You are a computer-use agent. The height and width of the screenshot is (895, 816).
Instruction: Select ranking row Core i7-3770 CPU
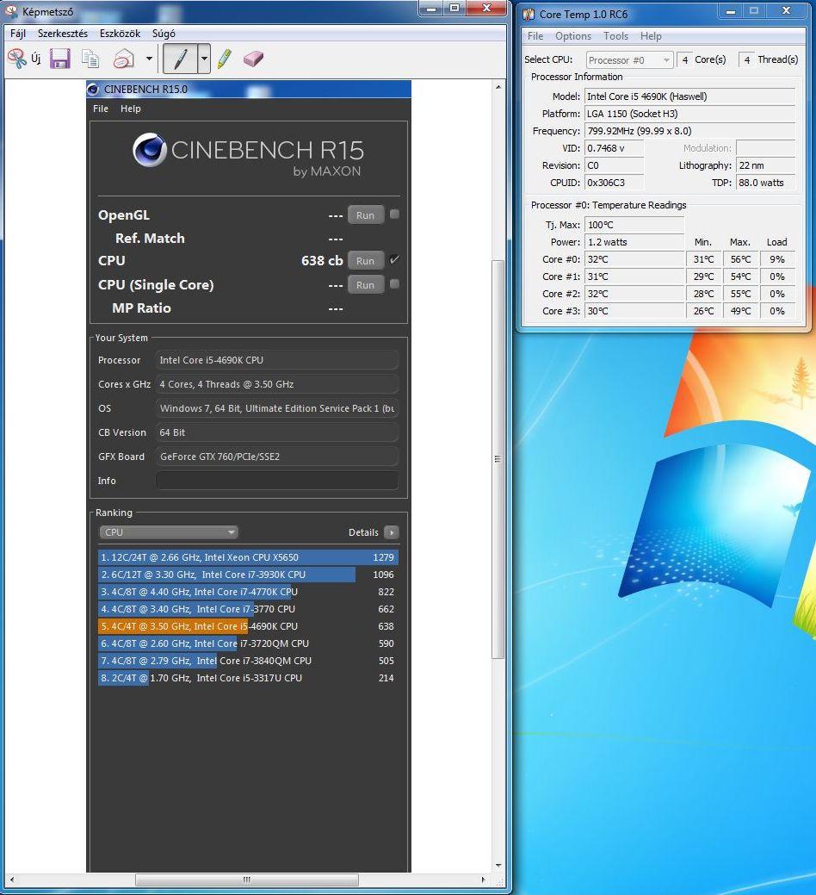249,608
